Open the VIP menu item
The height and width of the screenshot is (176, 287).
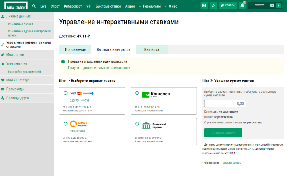click(89, 6)
